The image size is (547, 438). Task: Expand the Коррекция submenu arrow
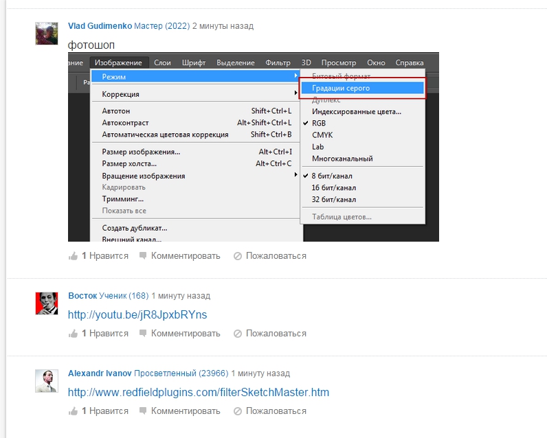[295, 93]
